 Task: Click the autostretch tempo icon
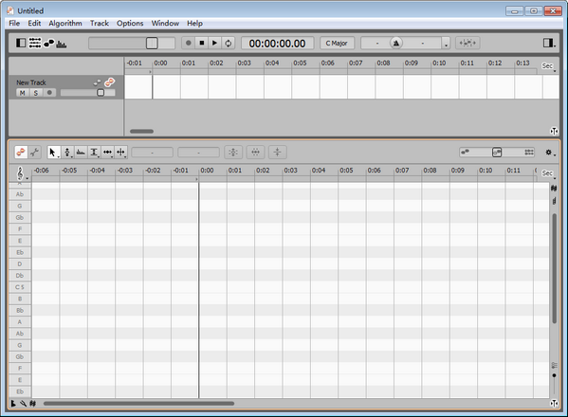[x=467, y=43]
